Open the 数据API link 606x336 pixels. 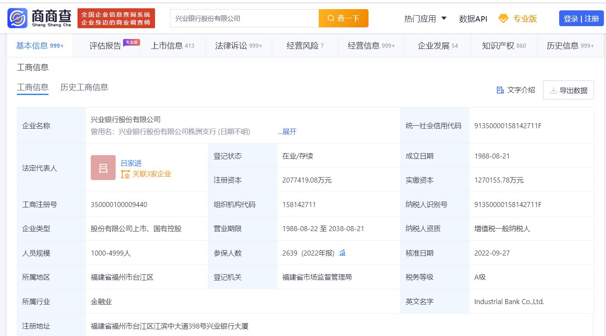(x=473, y=19)
